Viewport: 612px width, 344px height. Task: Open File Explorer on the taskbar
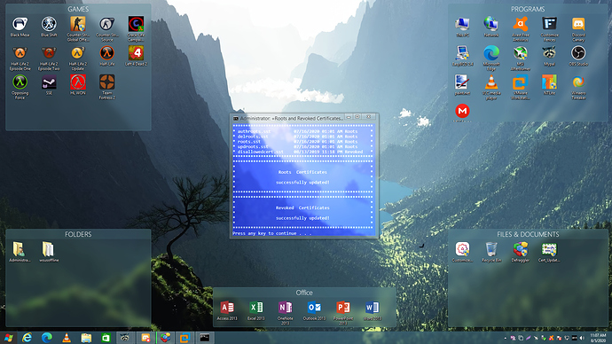86,338
